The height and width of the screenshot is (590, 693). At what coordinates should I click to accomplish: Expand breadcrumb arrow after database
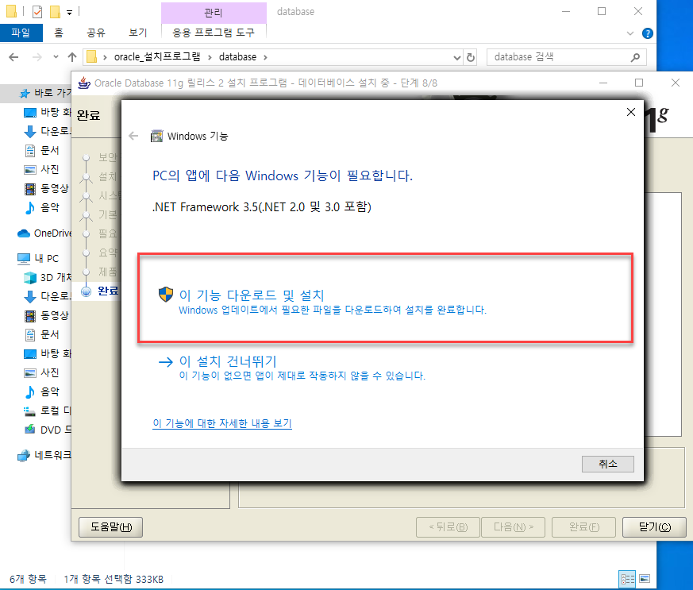265,57
